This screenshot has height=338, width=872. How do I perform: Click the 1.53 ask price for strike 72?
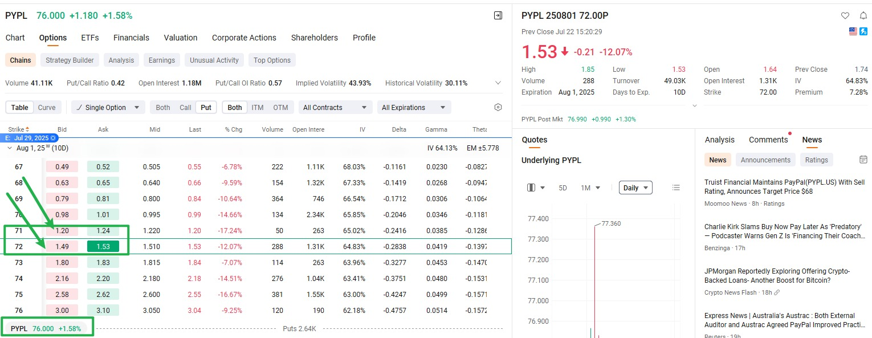(x=103, y=246)
